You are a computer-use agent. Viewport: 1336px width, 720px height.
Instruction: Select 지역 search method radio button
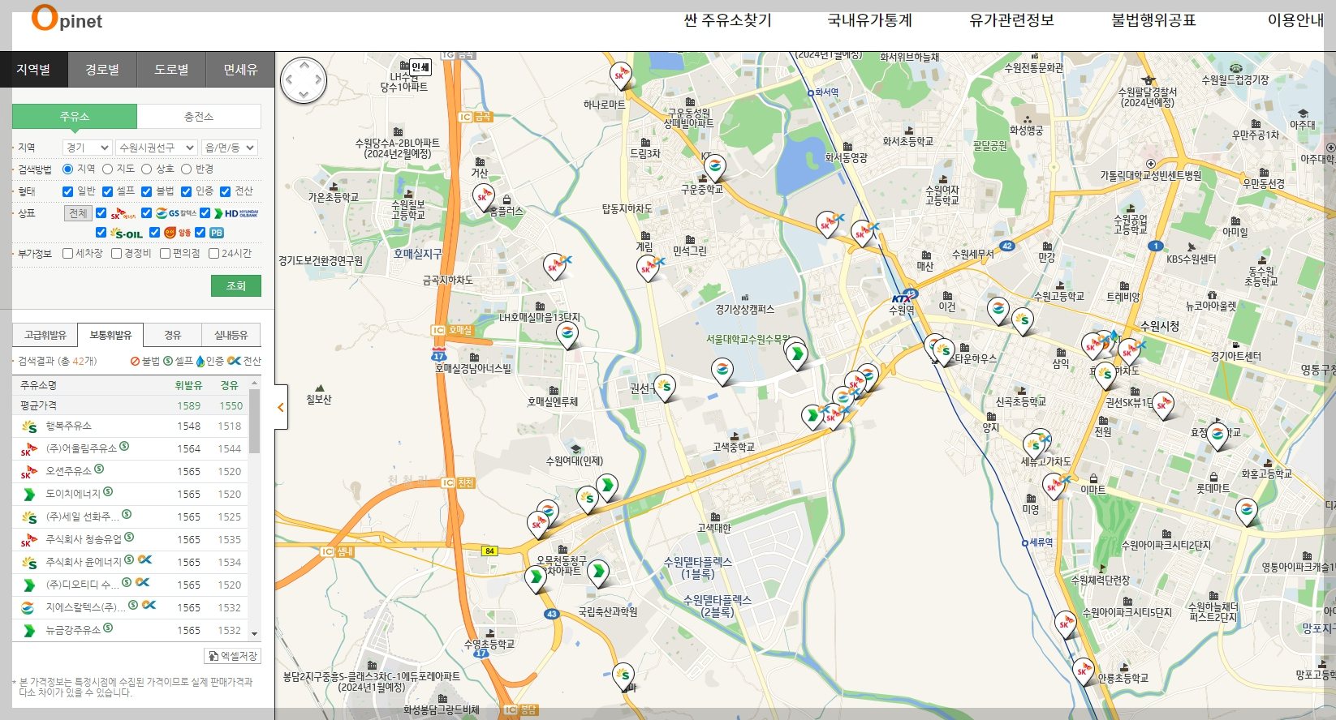68,169
